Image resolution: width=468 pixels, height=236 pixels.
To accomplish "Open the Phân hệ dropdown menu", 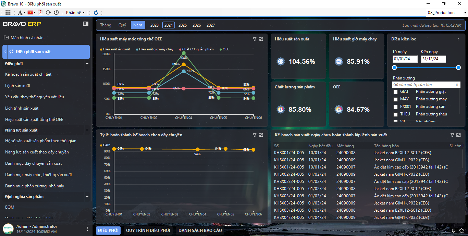I will coord(75,12).
